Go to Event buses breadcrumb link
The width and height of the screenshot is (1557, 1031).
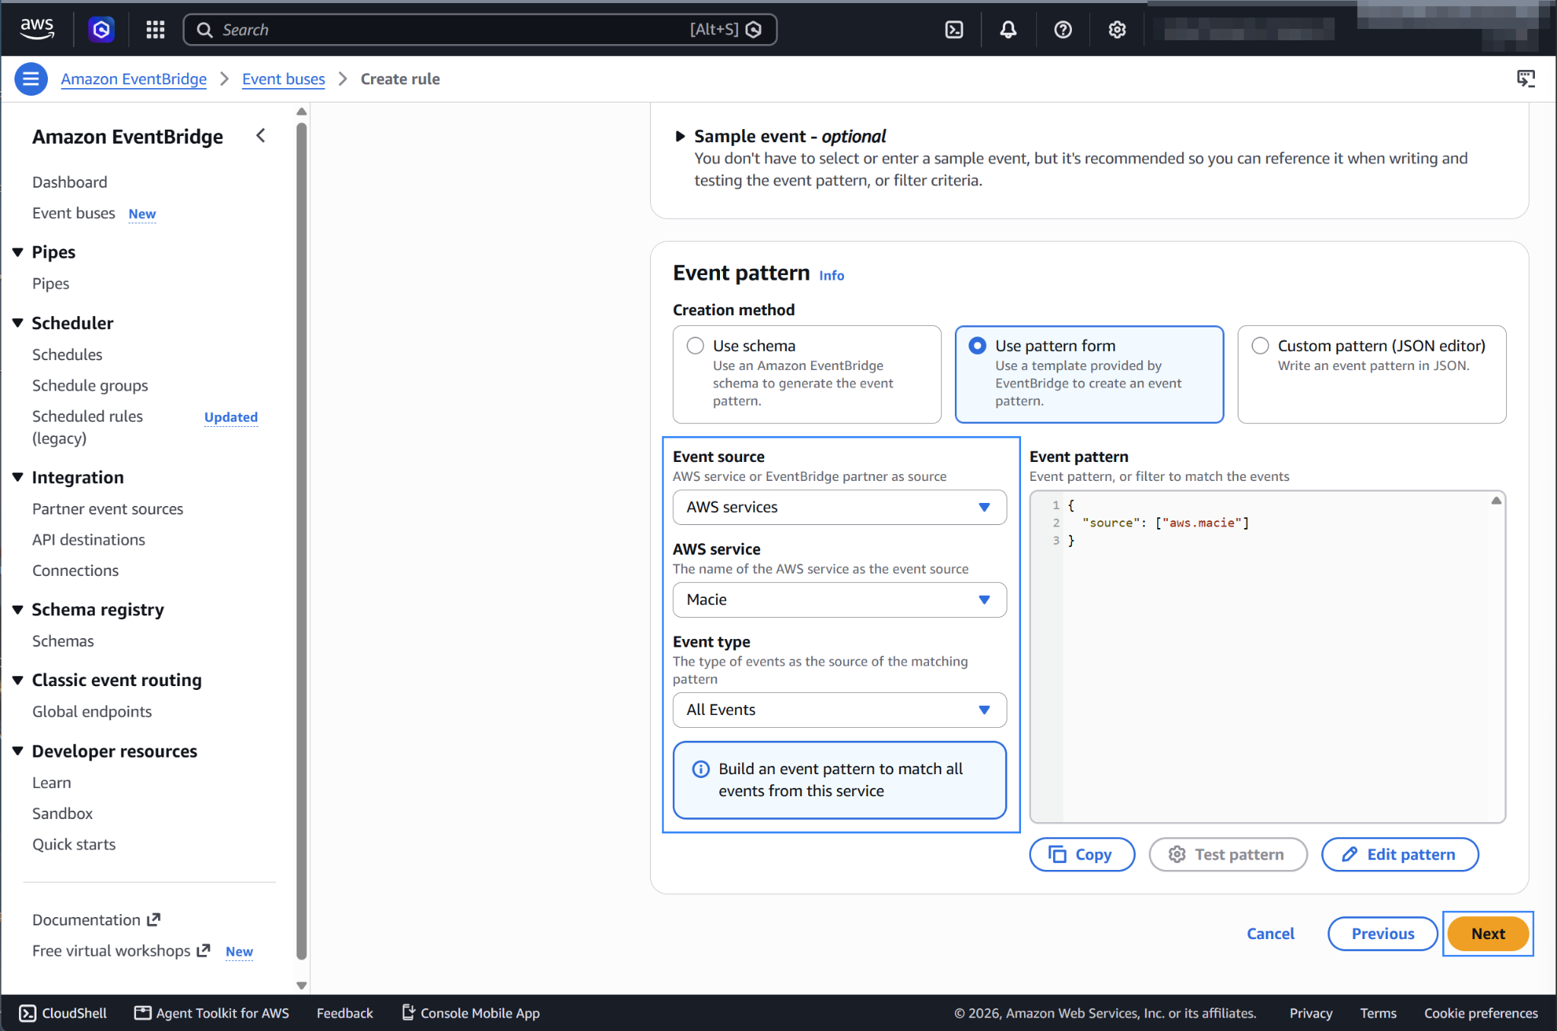click(x=284, y=79)
